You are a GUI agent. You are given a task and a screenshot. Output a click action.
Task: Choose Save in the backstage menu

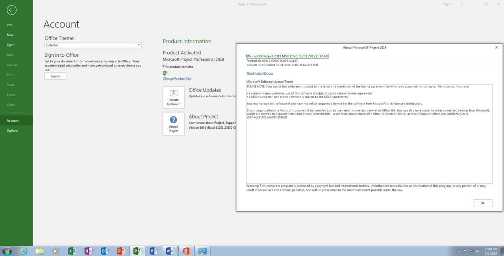[10, 55]
